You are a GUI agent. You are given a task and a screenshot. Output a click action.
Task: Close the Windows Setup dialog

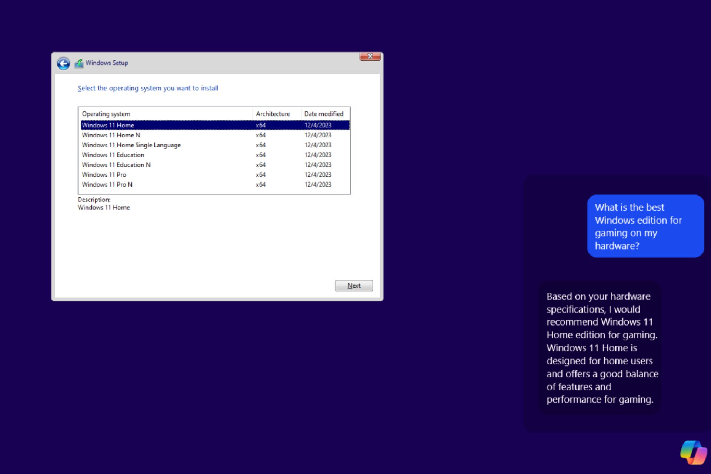point(370,56)
